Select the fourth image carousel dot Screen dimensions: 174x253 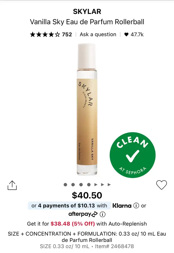tap(89, 185)
